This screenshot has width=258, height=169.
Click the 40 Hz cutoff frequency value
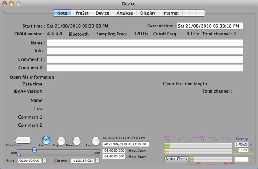(193, 34)
